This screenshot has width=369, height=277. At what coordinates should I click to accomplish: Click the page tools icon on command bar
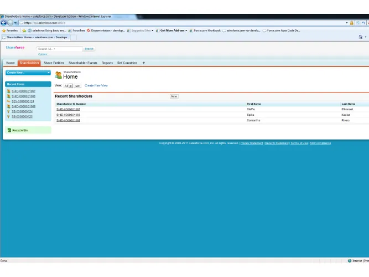coord(361,37)
